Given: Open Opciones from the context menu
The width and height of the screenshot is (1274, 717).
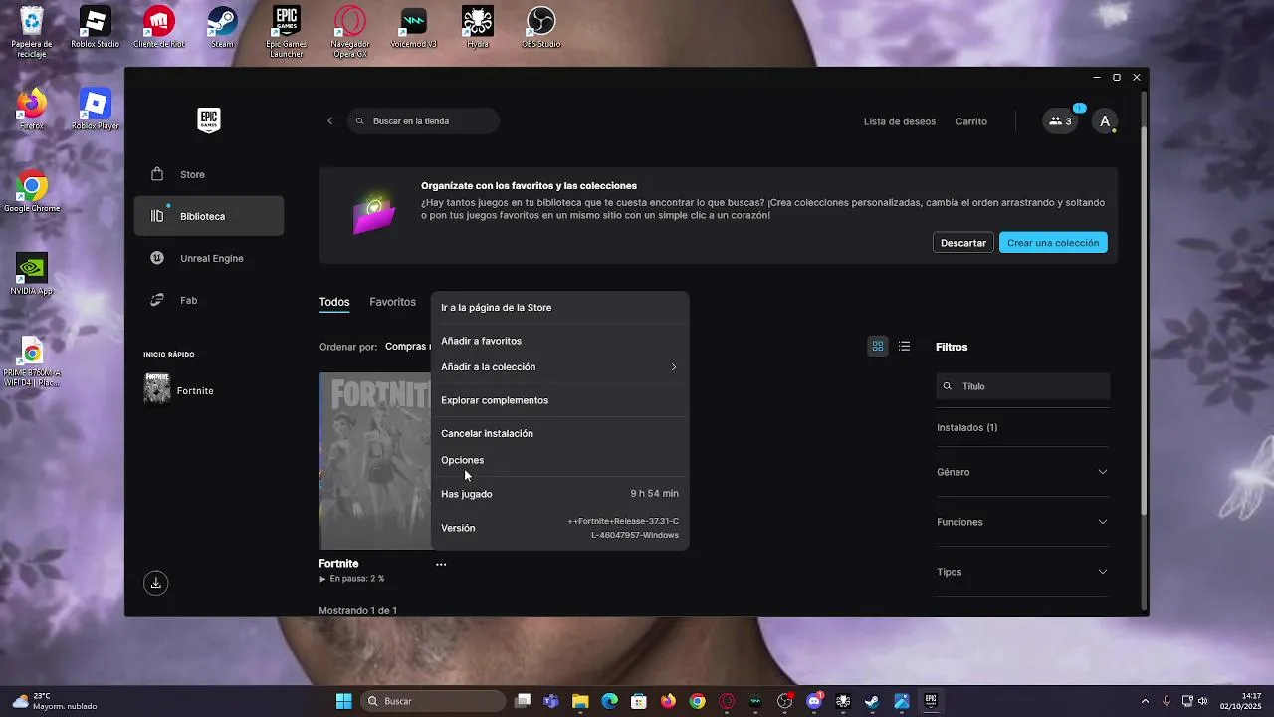Looking at the screenshot, I should pyautogui.click(x=559, y=460).
